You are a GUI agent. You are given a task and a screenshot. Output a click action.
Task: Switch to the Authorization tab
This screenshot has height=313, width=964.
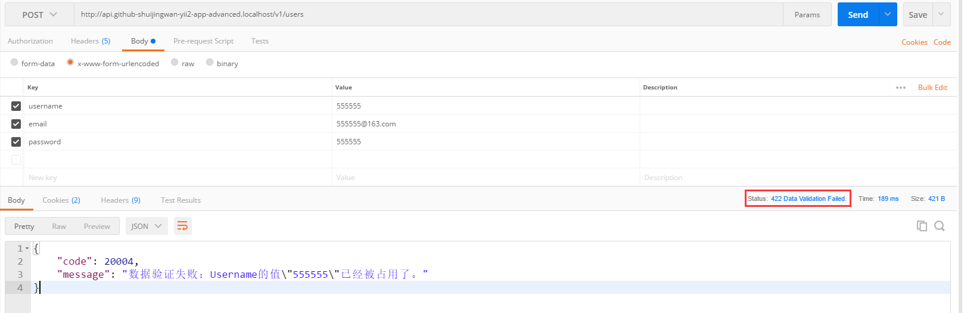point(30,41)
